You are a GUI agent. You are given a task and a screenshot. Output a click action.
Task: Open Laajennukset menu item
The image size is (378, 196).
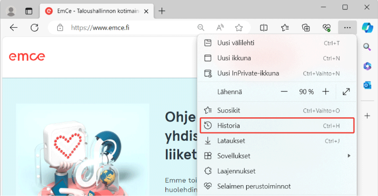click(277, 171)
